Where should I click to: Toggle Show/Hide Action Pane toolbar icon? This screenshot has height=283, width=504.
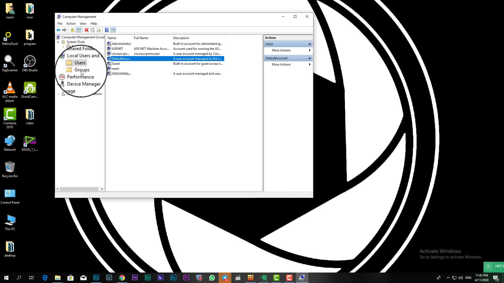113,30
